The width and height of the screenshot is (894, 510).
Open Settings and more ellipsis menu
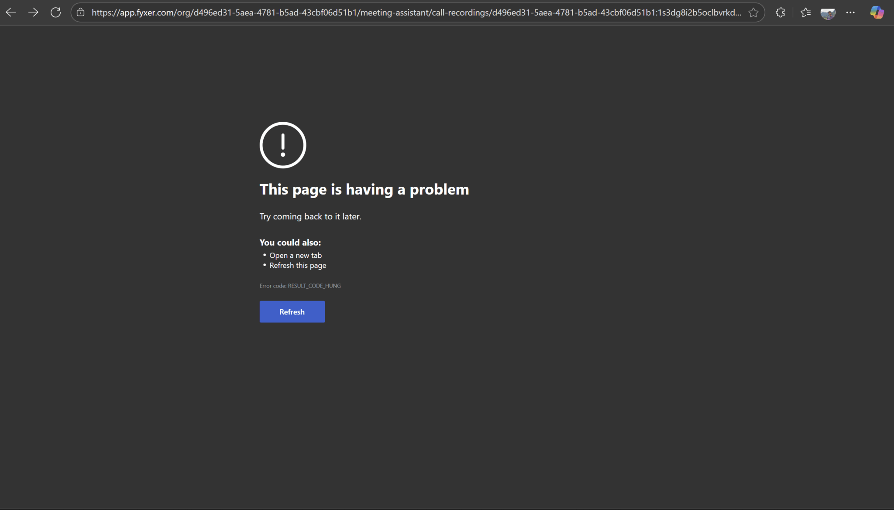(851, 12)
